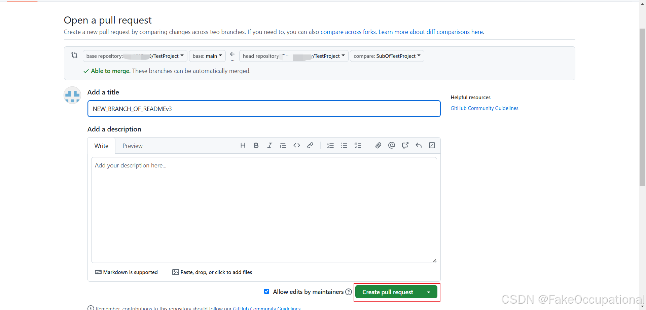
Task: Open compare across forks link
Action: click(348, 32)
